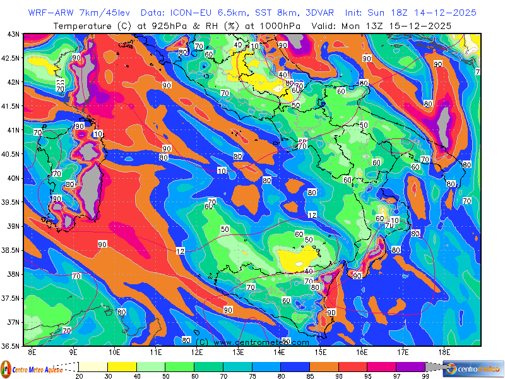Select the orange 85-90 legend swatch
Screen dimensions: 505x379
323,366
